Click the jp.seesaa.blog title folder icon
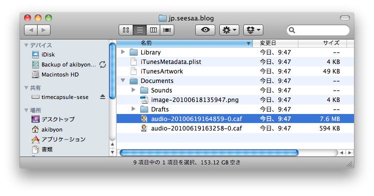The width and height of the screenshot is (374, 196). click(162, 18)
